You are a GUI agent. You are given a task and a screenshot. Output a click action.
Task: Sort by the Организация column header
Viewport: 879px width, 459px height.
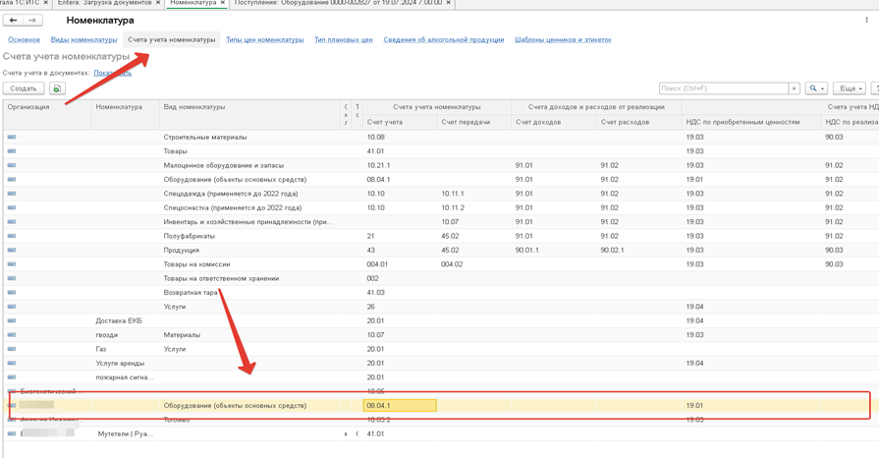pos(48,114)
